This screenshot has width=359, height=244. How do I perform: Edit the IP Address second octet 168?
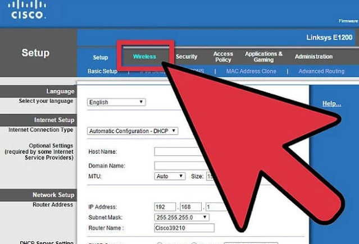(x=190, y=207)
